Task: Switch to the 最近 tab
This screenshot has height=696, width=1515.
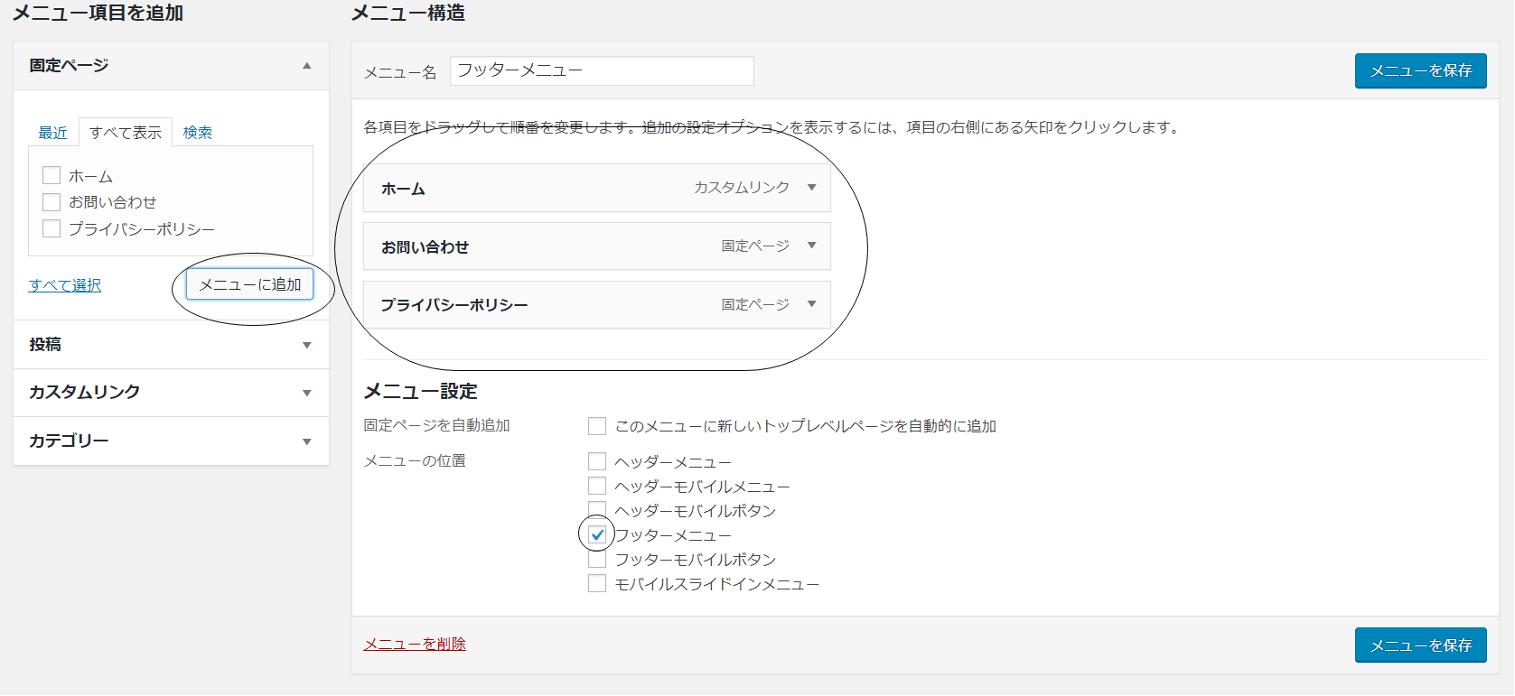Action: click(x=52, y=133)
